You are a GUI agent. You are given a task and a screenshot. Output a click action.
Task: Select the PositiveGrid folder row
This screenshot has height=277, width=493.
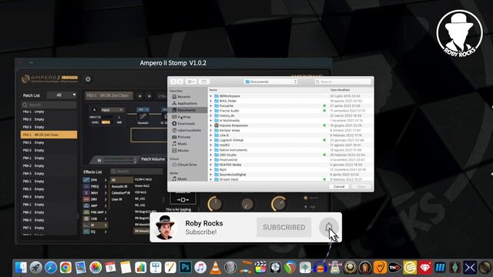click(x=291, y=160)
